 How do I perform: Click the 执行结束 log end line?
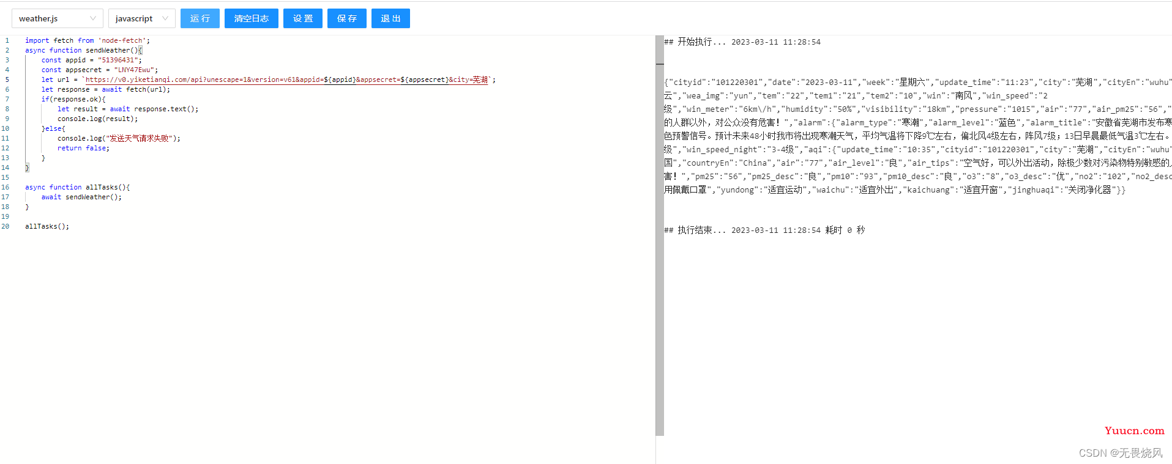[x=764, y=230]
